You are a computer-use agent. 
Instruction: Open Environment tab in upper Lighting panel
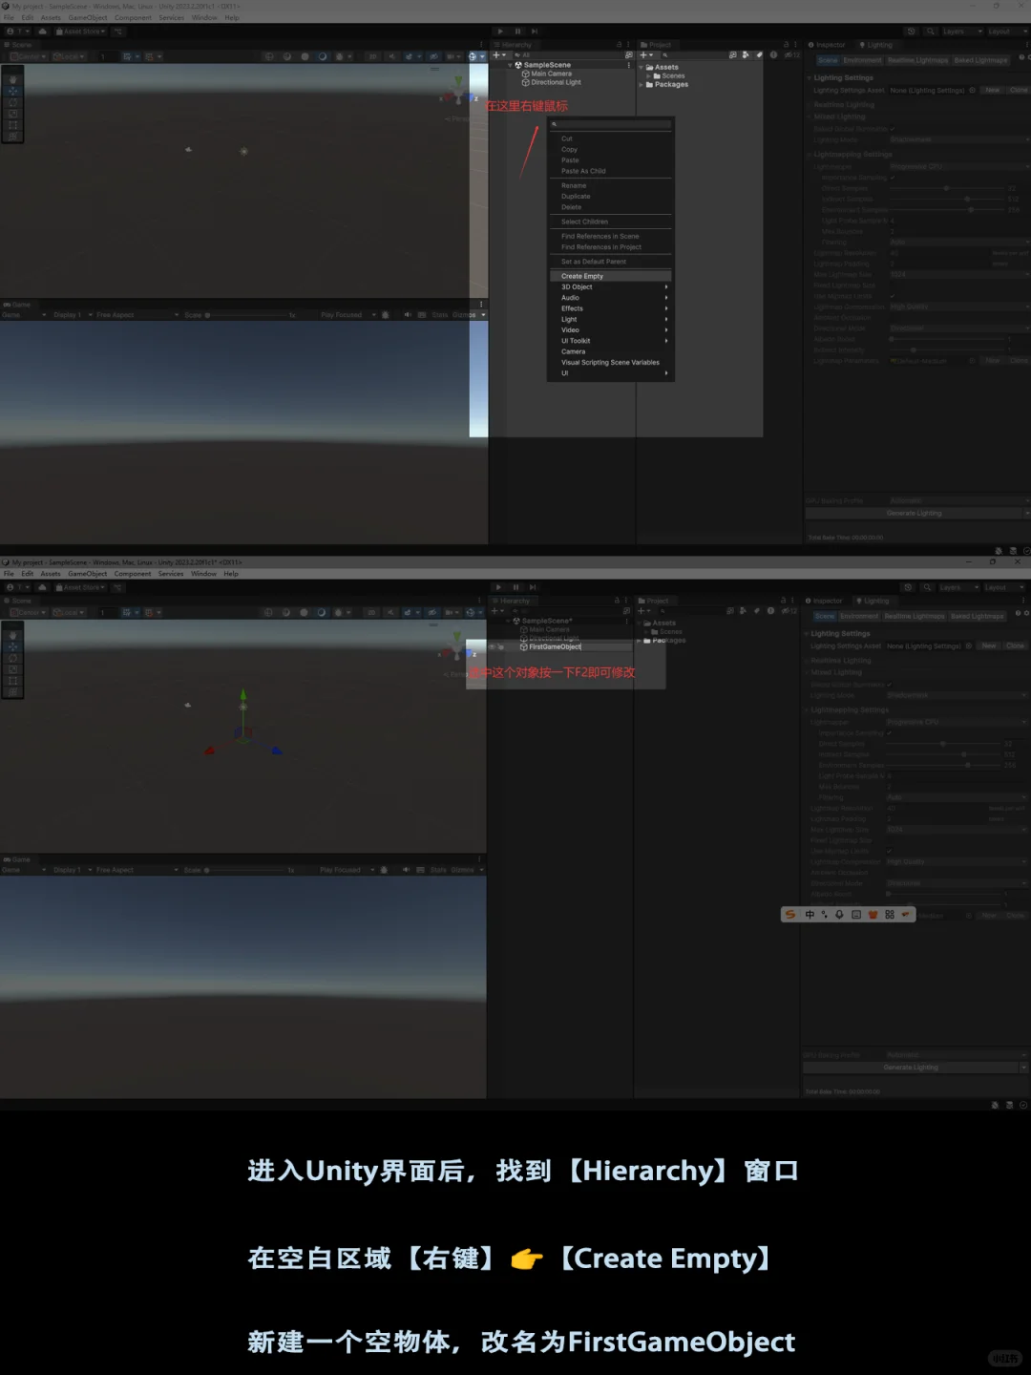coord(862,60)
